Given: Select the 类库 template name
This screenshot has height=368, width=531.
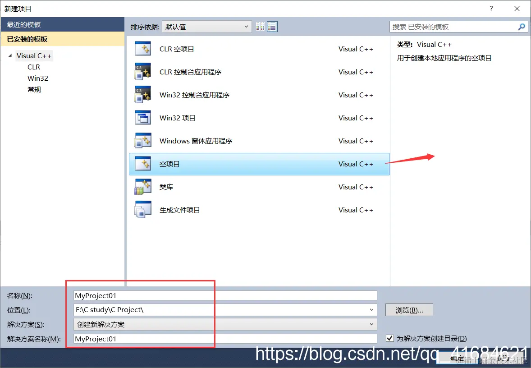Looking at the screenshot, I should [x=166, y=187].
